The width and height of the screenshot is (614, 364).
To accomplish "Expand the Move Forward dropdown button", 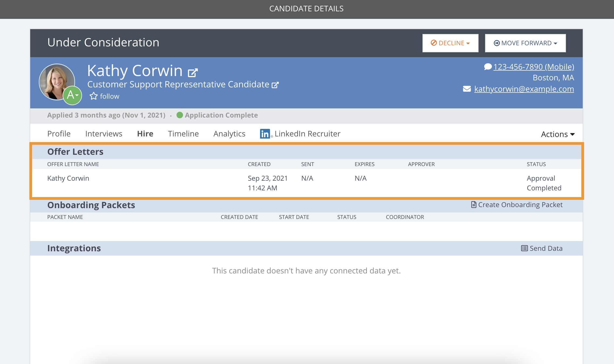I will 525,43.
